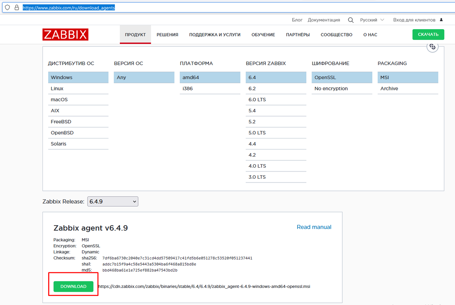Image resolution: width=455 pixels, height=305 pixels.
Task: Select the Any OS version option
Action: point(144,77)
